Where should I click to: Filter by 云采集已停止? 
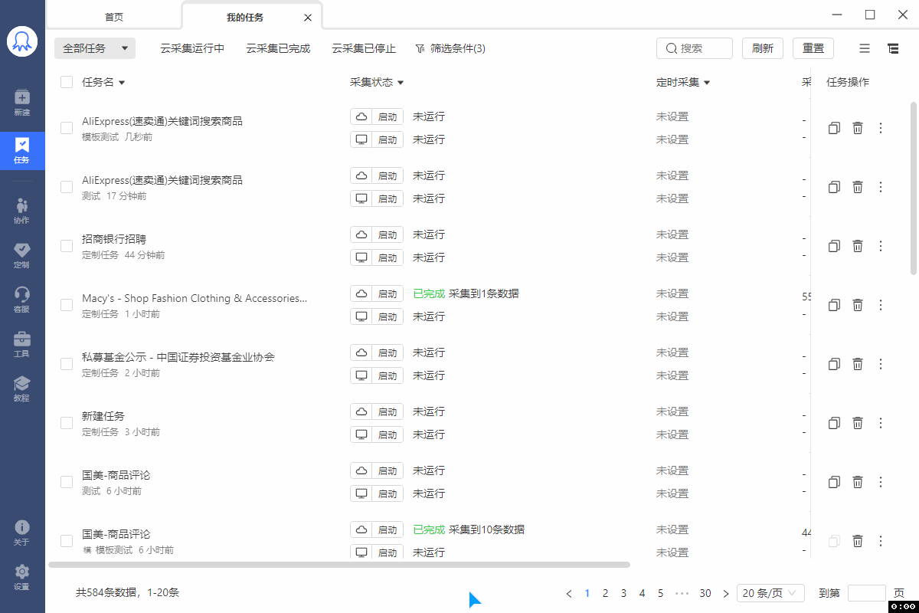[364, 48]
